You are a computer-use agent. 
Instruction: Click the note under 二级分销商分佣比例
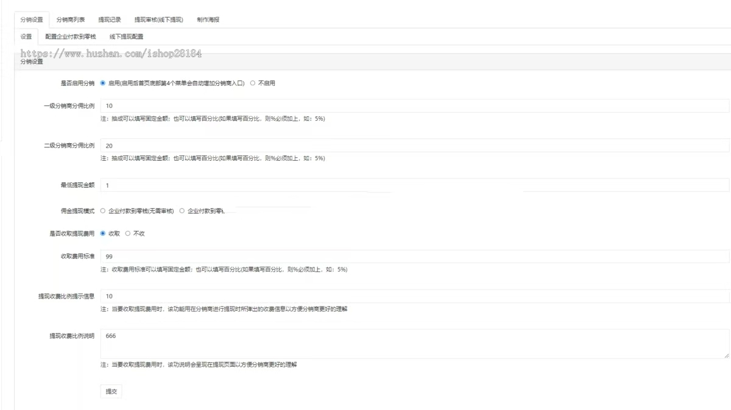[x=213, y=158]
